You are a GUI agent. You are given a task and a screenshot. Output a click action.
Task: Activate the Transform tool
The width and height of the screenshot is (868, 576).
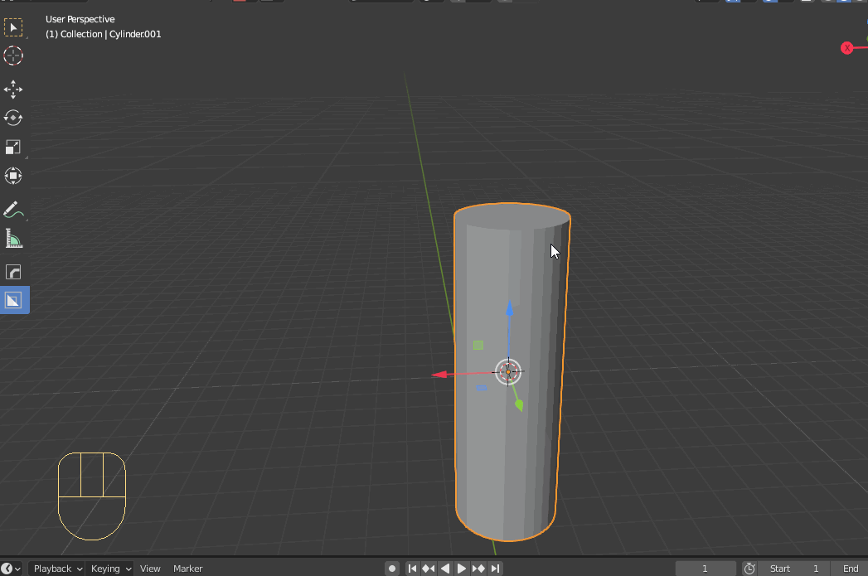(x=13, y=176)
